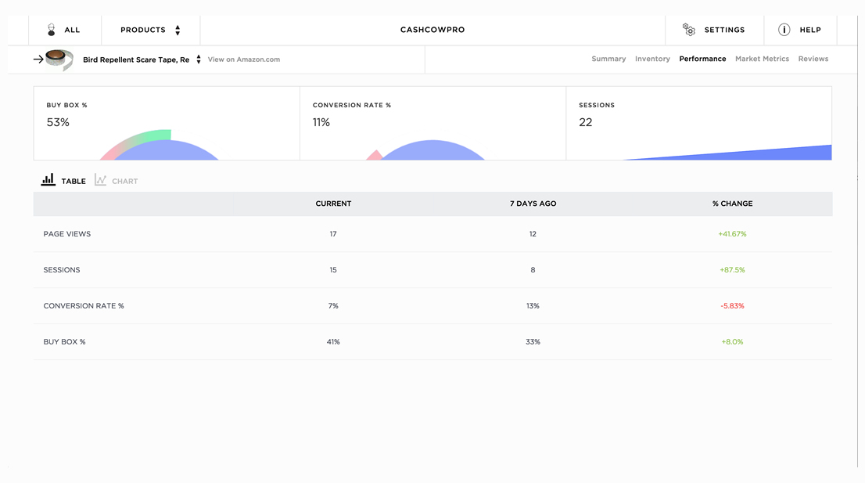Click the Settings gear icon
The width and height of the screenshot is (865, 483).
(688, 29)
